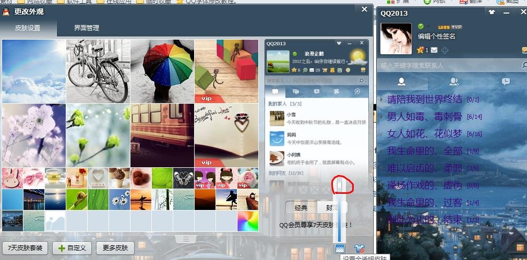Open status dropdown arrow beside online icon
Image resolution: width=527 pixels, height=260 pixels.
click(x=428, y=26)
